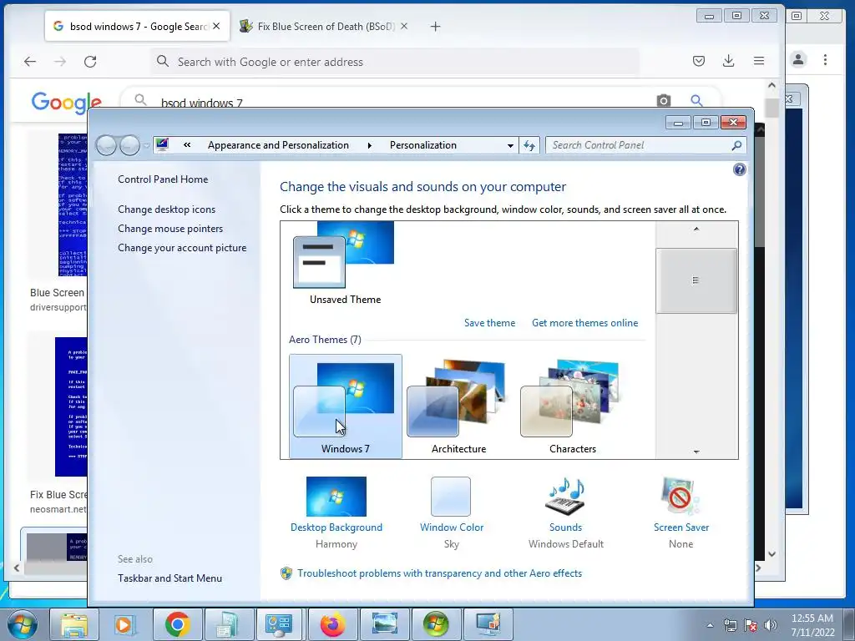Select the Characters theme

pyautogui.click(x=572, y=406)
